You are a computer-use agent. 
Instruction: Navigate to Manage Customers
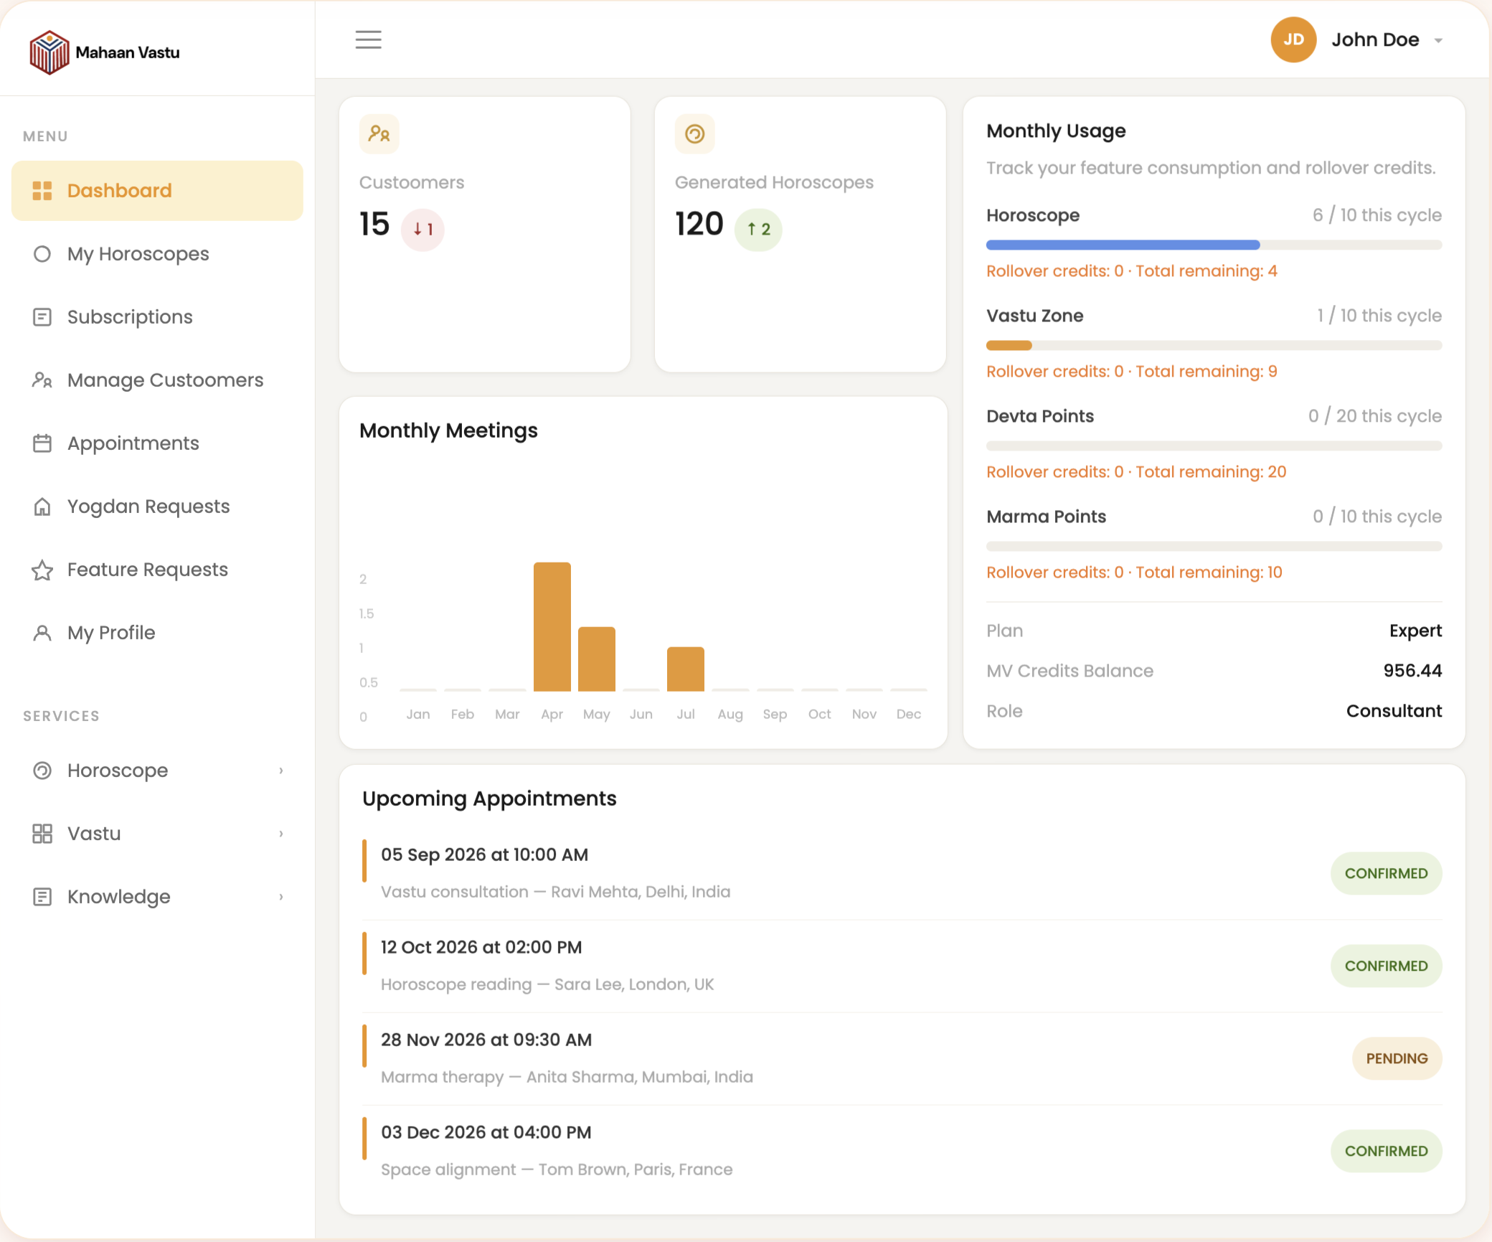click(157, 380)
